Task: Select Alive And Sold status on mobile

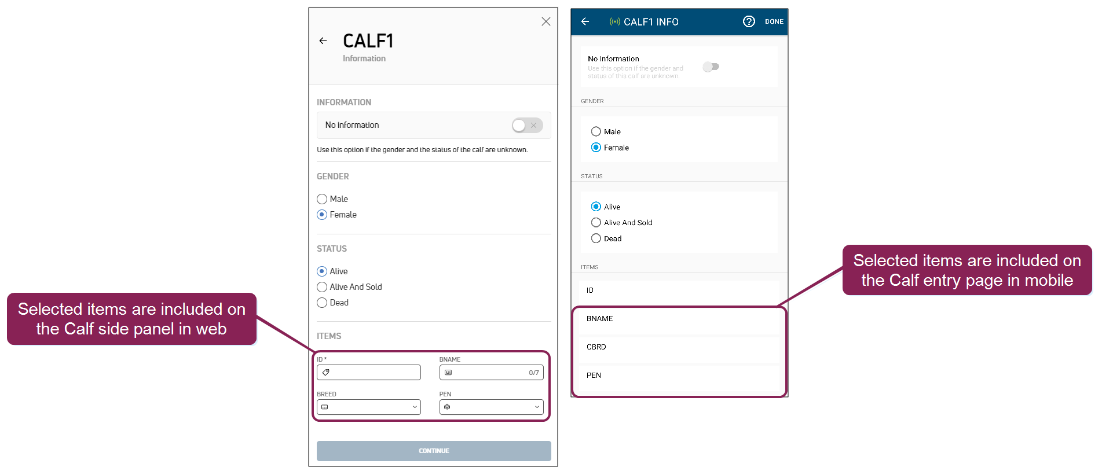Action: click(596, 223)
